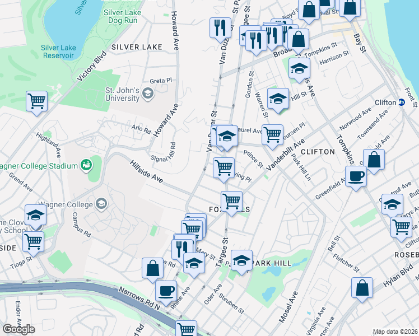
Task: Select the Highland Ave street label
Action: pyautogui.click(x=49, y=145)
